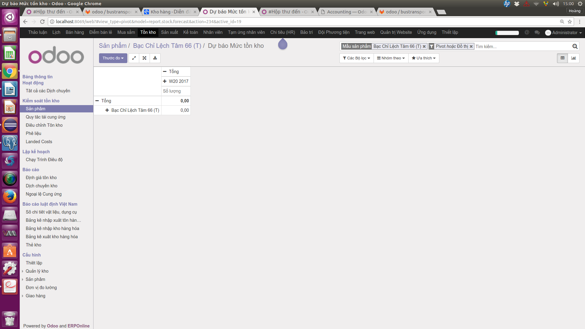Go to Bạc Chỉ Lệch Tâm 66 (T) breadcrumb
The height and width of the screenshot is (329, 585).
167,46
